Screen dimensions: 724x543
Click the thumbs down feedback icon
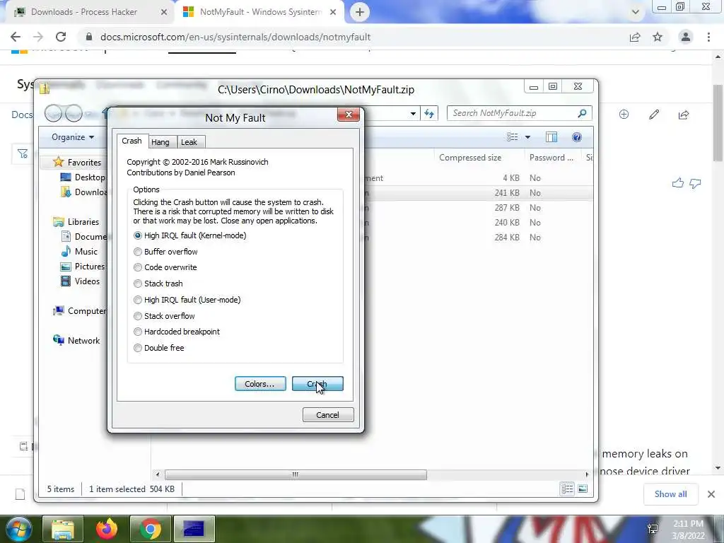click(696, 184)
